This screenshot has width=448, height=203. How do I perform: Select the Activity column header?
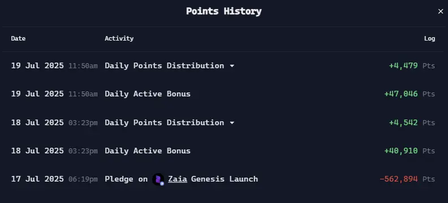point(119,38)
